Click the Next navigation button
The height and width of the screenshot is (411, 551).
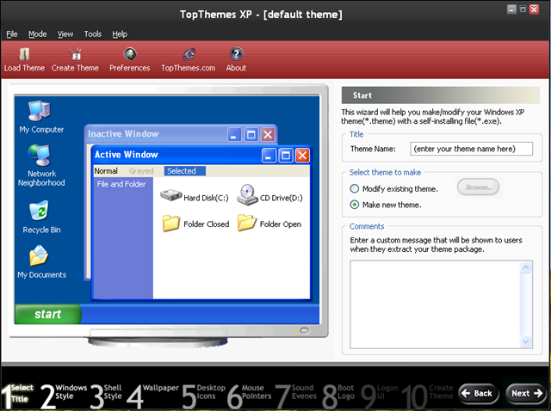coord(526,394)
